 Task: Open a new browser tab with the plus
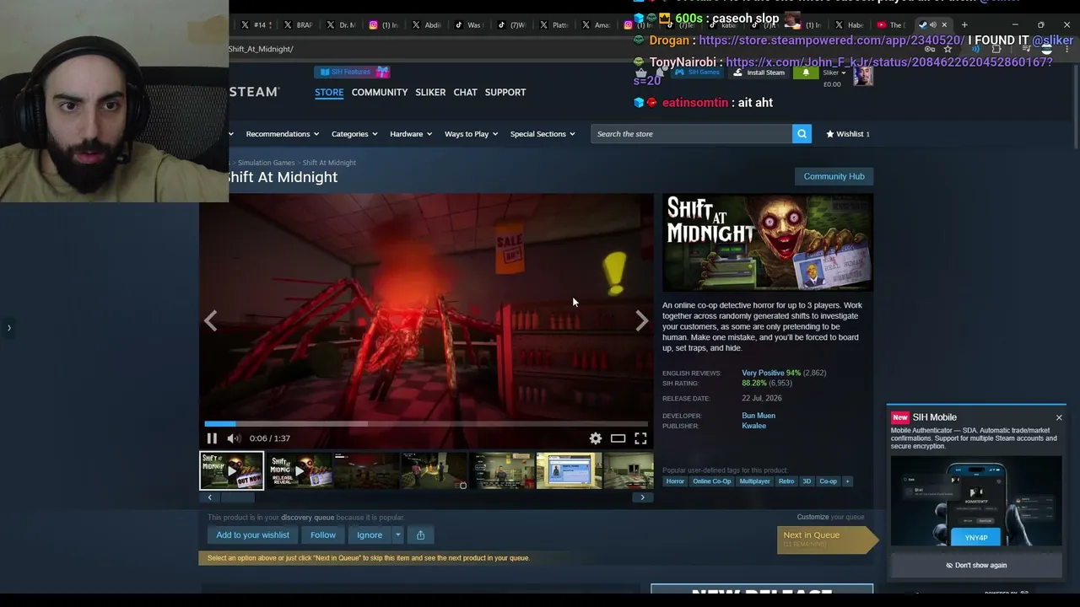[964, 24]
